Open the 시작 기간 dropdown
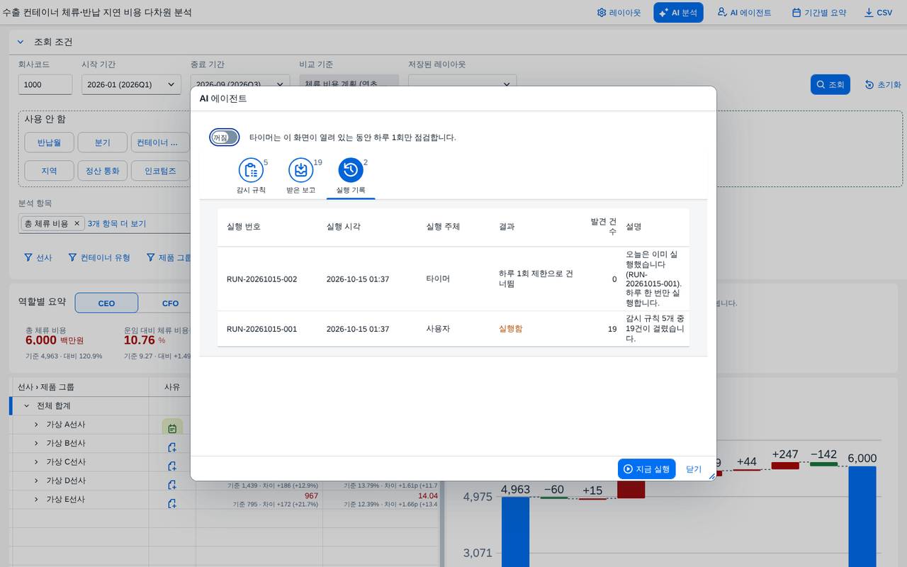907x567 pixels. (131, 84)
